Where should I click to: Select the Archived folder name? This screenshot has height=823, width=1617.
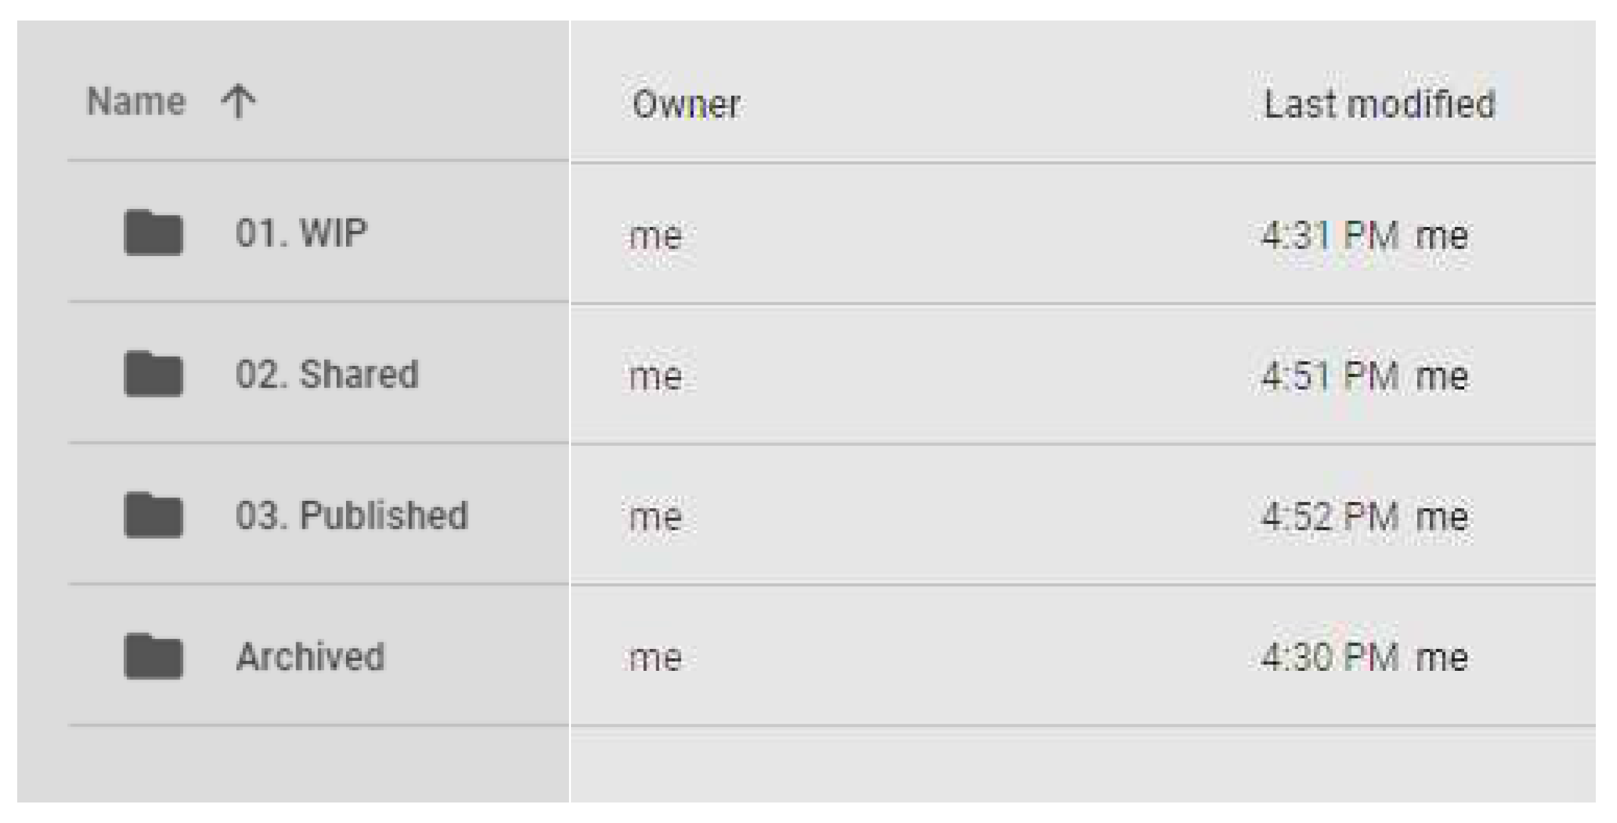tap(310, 657)
